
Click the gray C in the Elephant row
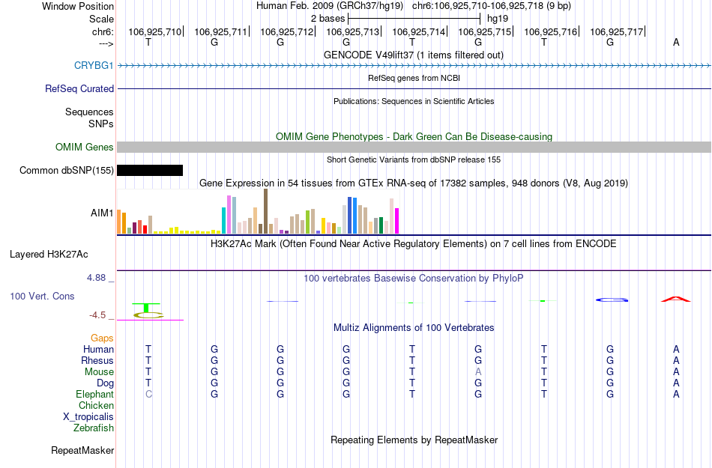pos(148,394)
